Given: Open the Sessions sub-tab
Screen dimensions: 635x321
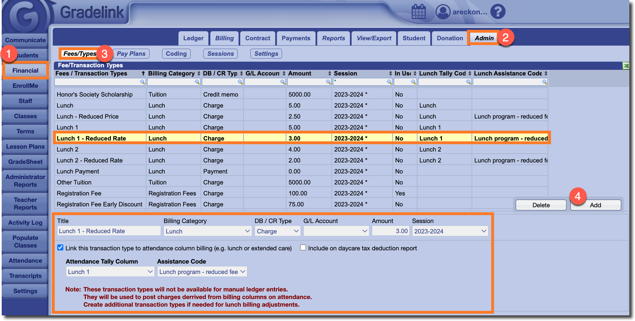Looking at the screenshot, I should coord(221,54).
